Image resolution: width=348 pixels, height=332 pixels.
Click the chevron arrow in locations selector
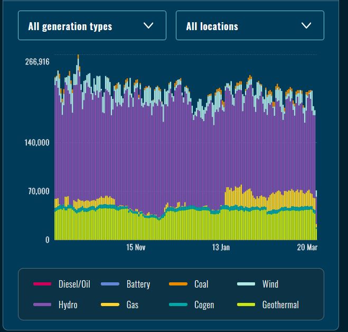[x=306, y=26]
